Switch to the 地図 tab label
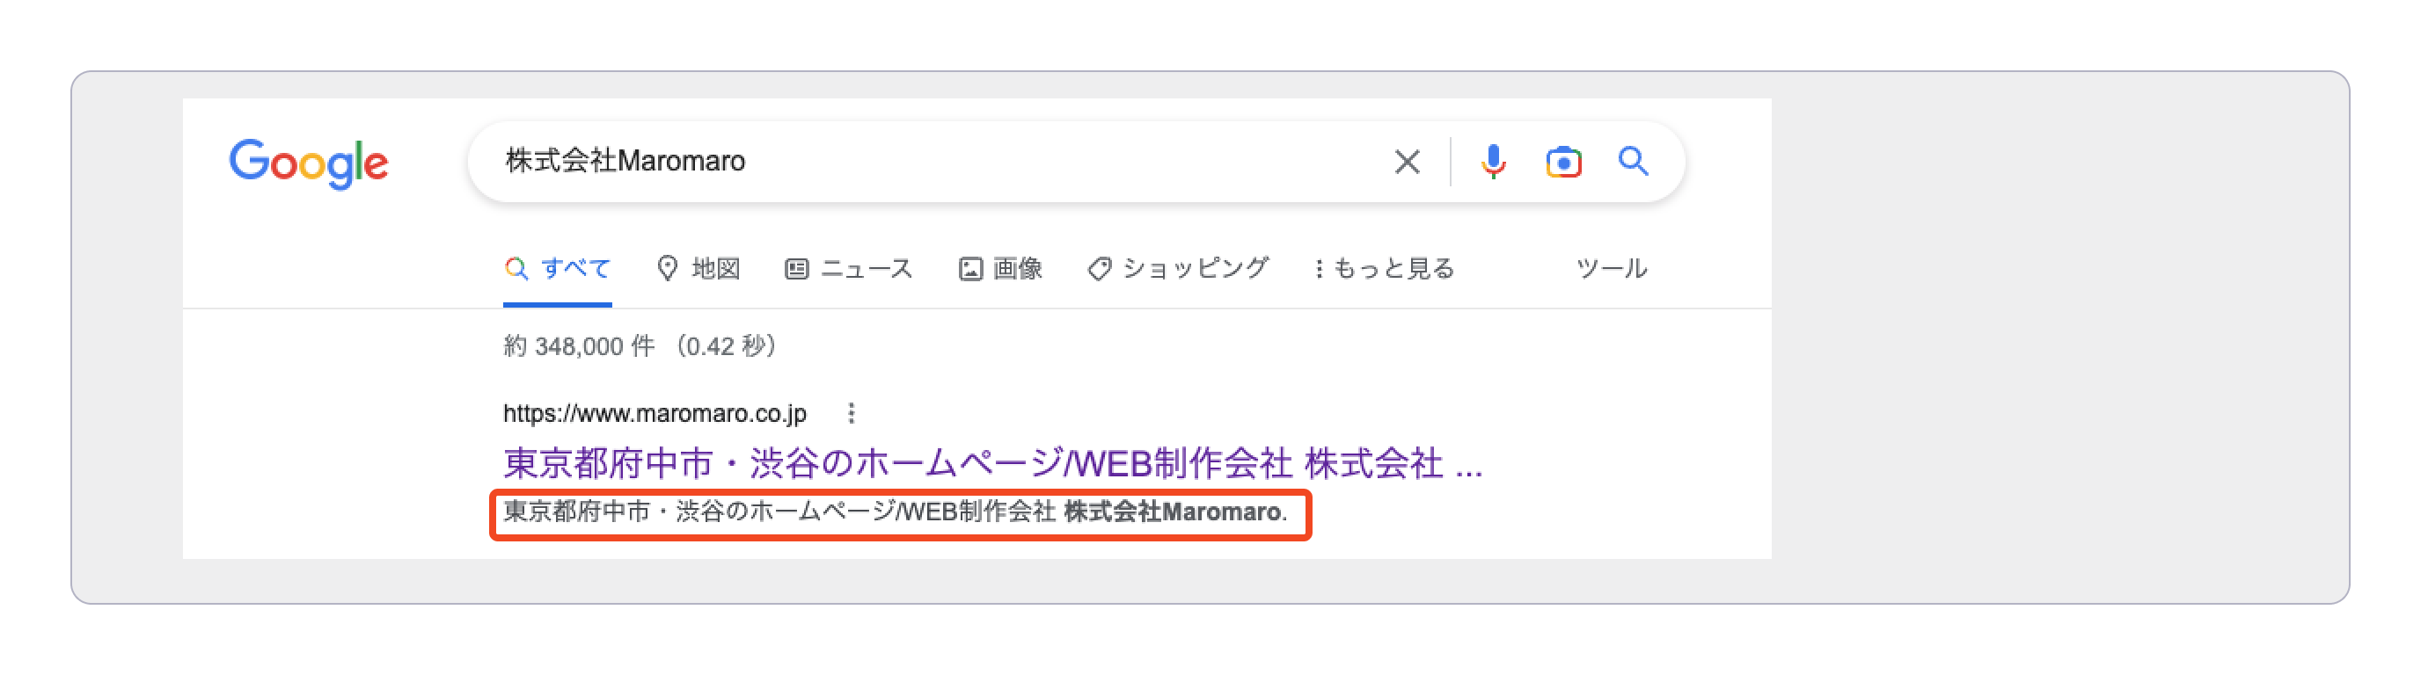 click(x=716, y=268)
